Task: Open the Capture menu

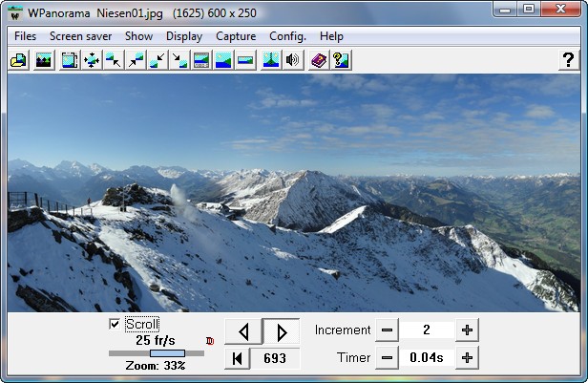Action: click(x=236, y=36)
